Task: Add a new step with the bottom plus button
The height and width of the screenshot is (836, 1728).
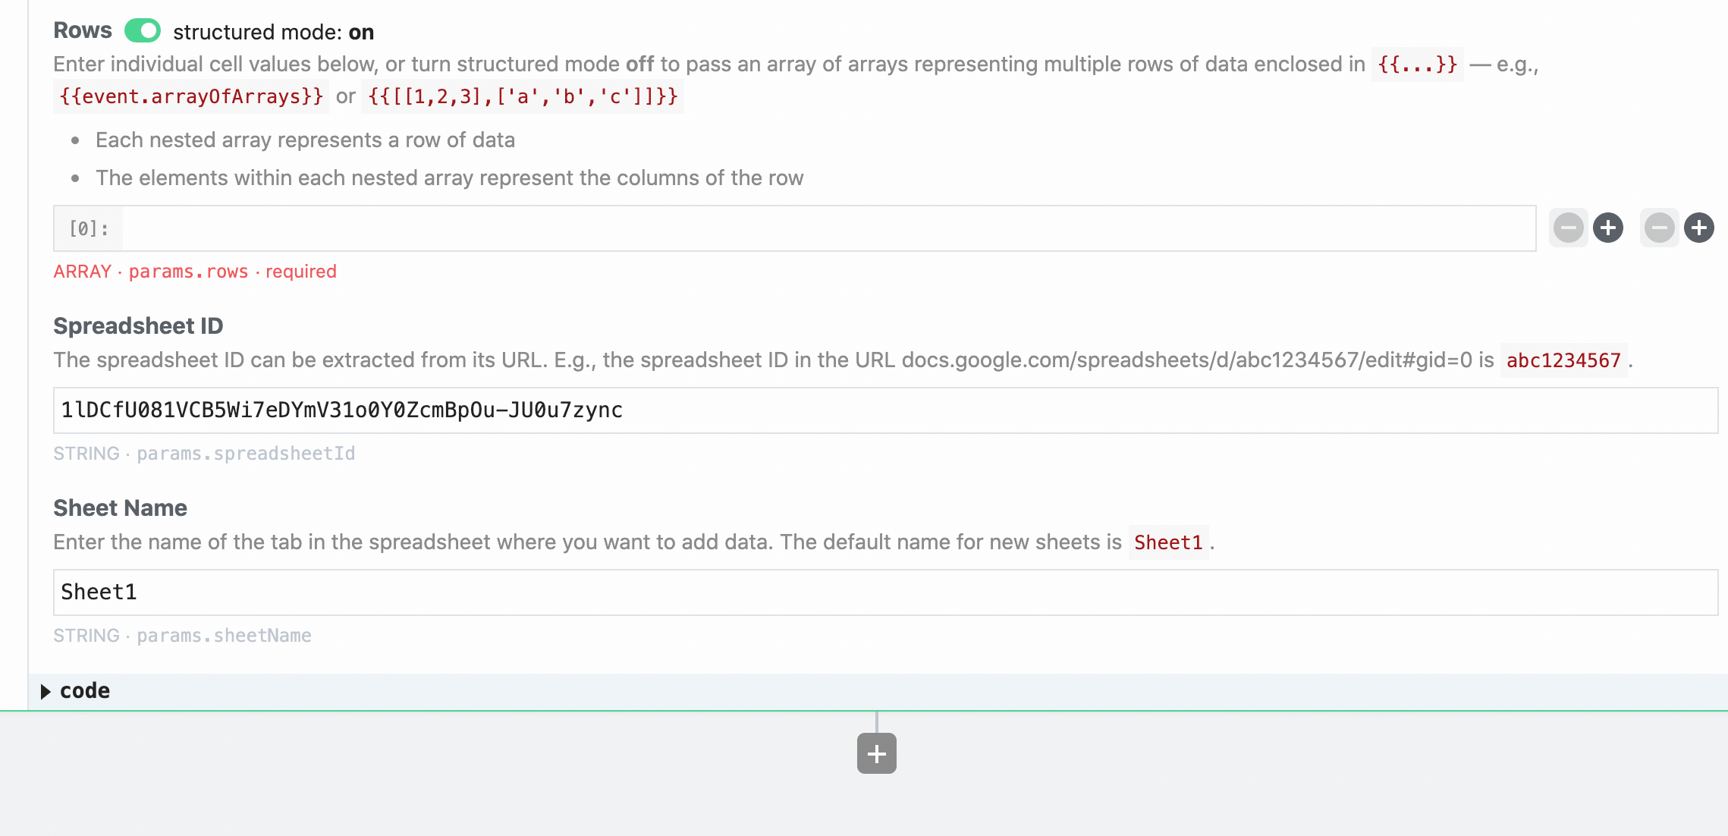Action: (x=876, y=753)
